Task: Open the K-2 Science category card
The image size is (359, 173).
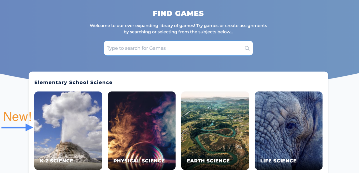Action: (68, 131)
